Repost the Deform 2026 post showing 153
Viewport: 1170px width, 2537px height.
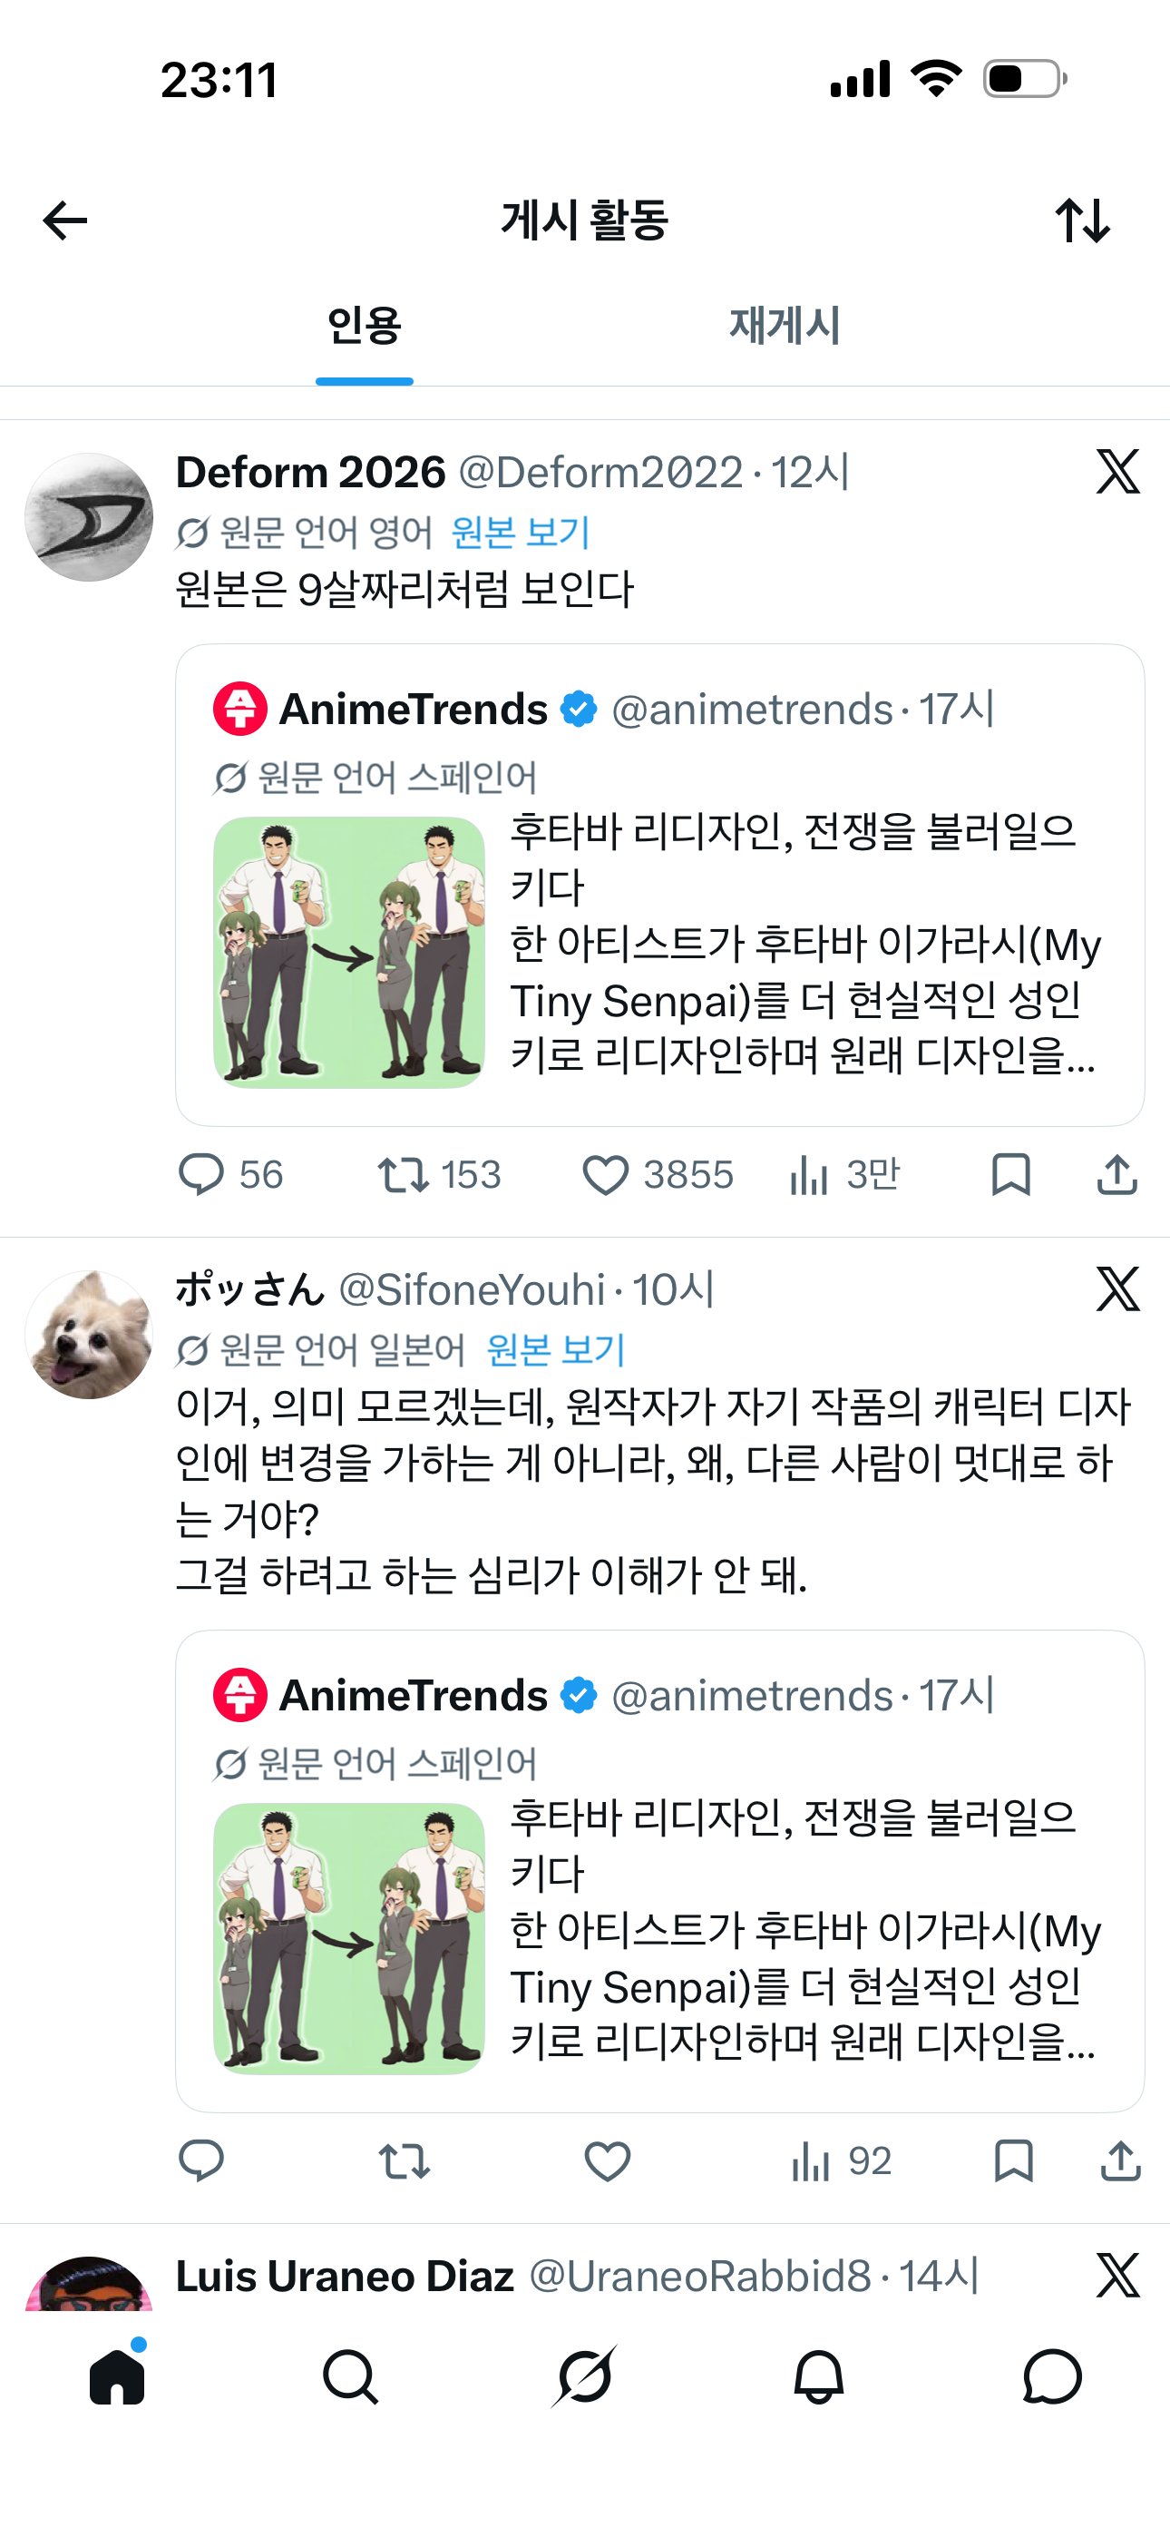404,1174
